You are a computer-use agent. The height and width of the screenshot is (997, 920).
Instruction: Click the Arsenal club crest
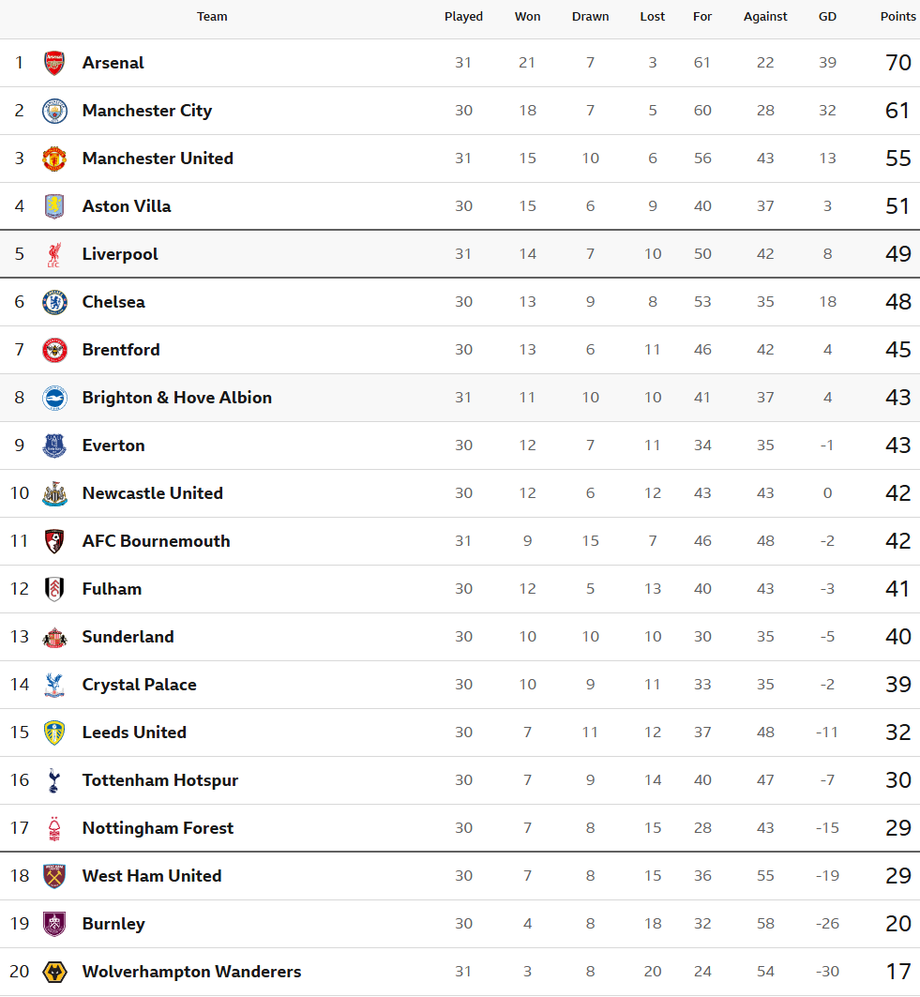[x=54, y=63]
